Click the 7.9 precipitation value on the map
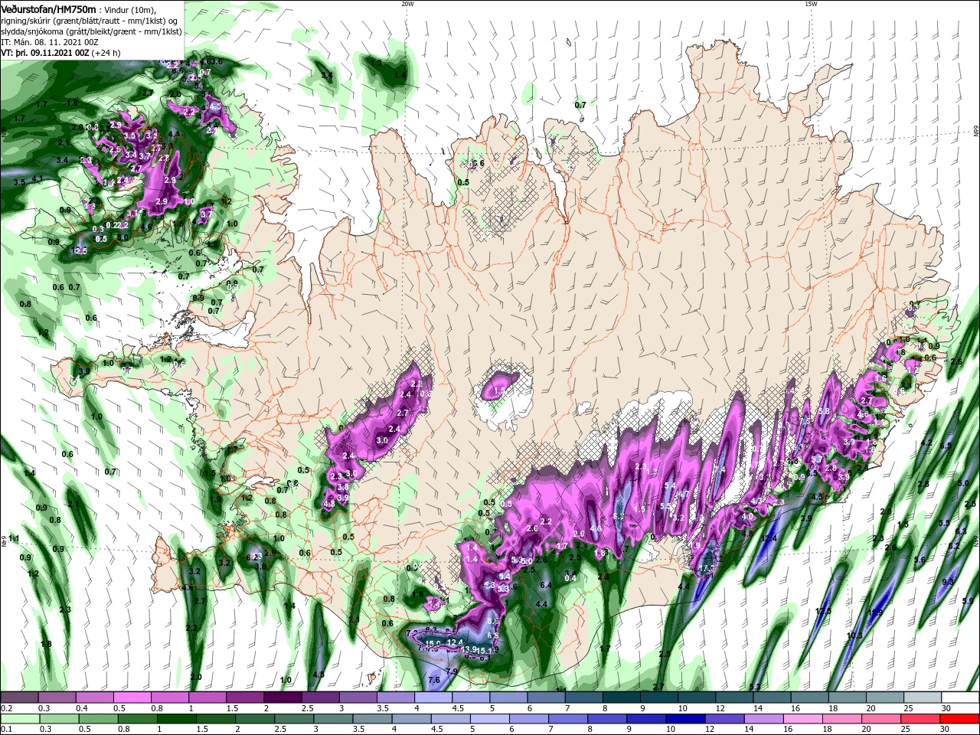This screenshot has width=980, height=735. click(451, 671)
